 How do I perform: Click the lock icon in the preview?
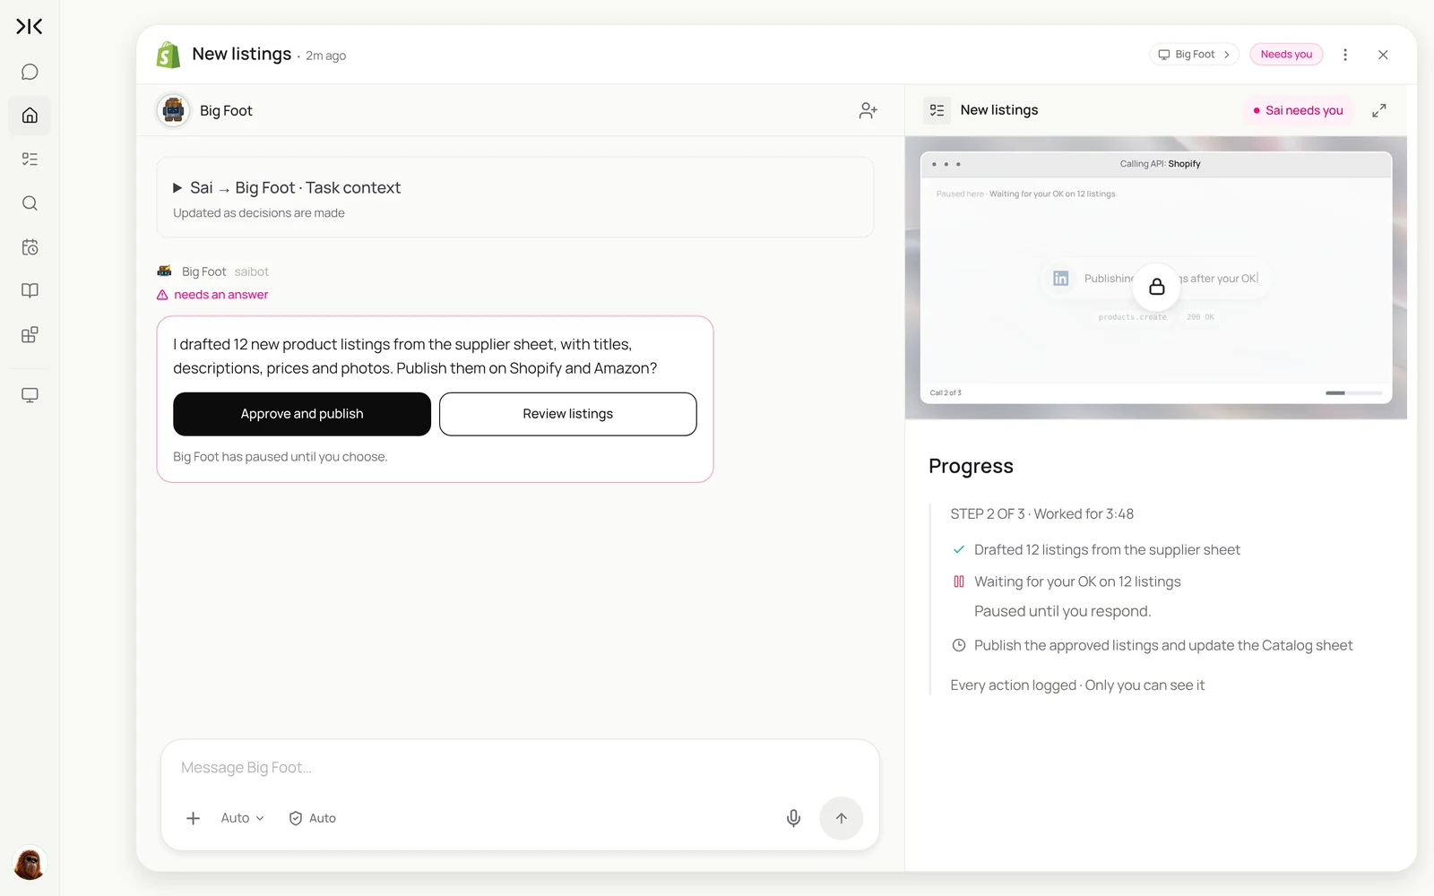click(x=1157, y=286)
